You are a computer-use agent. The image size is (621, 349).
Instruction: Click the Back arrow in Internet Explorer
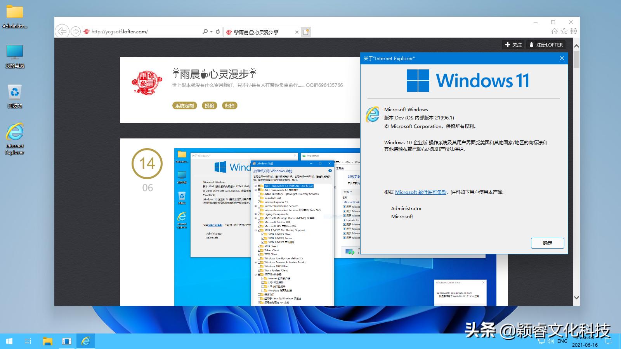point(62,31)
